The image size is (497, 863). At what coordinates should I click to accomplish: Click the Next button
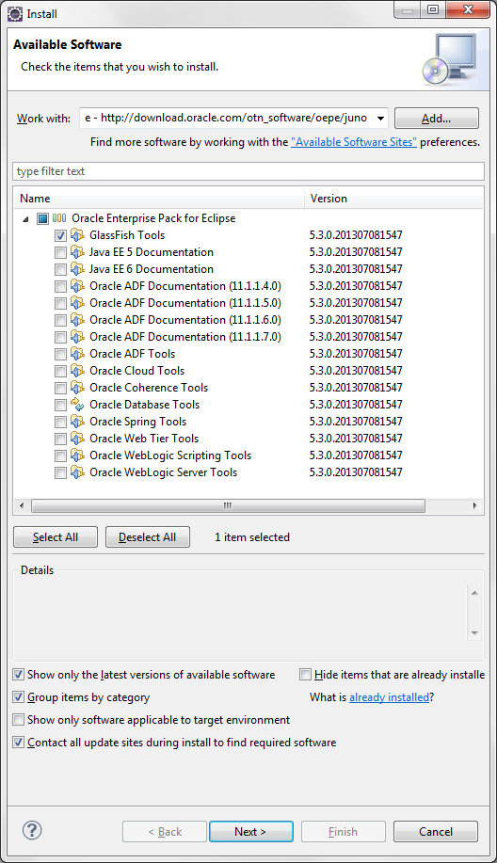(x=251, y=832)
